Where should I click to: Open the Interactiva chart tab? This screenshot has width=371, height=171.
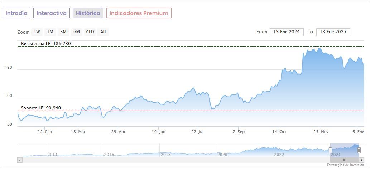pos(52,13)
